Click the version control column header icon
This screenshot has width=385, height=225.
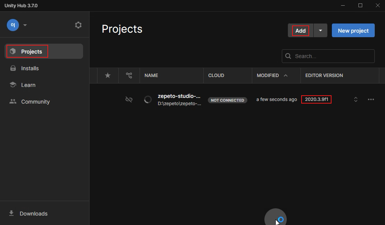click(129, 76)
